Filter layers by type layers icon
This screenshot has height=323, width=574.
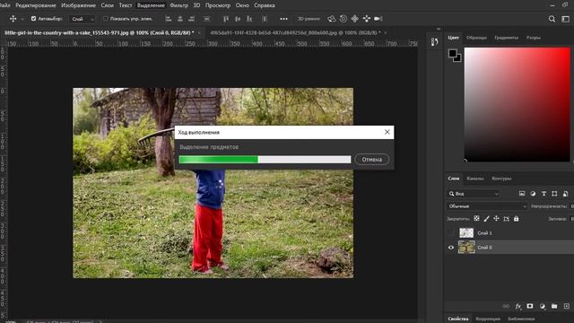pyautogui.click(x=544, y=194)
